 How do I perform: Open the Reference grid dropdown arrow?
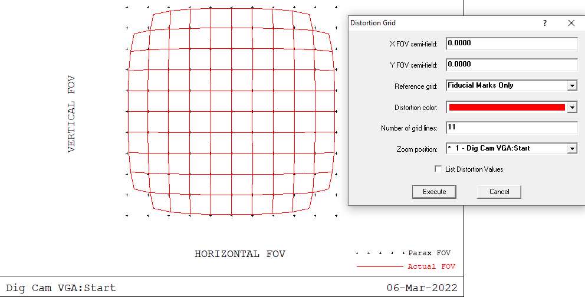pyautogui.click(x=571, y=86)
